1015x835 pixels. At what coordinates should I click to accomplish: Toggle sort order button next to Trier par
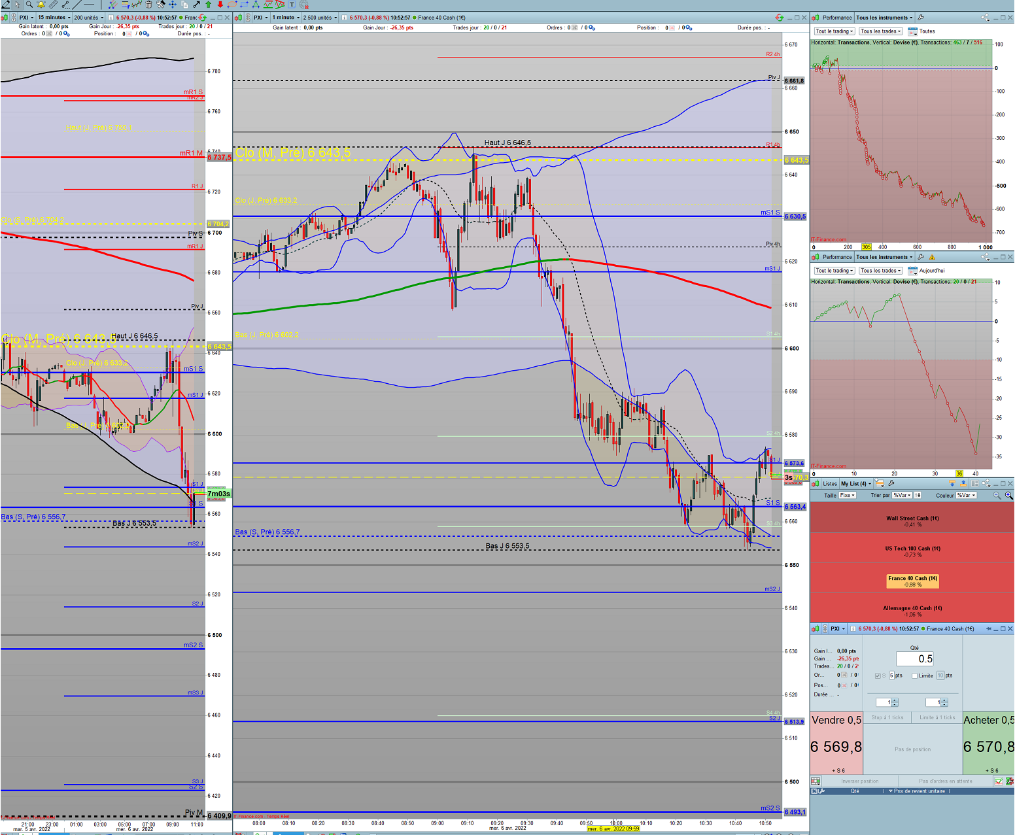[x=918, y=495]
